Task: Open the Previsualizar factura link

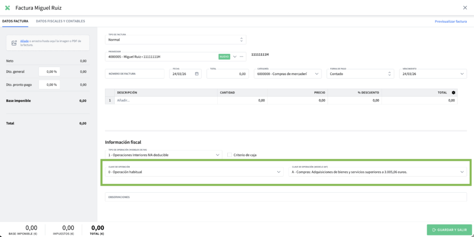Action: pyautogui.click(x=451, y=22)
